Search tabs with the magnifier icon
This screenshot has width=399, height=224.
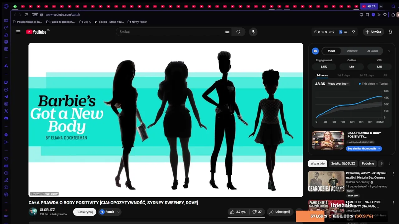(393, 6)
